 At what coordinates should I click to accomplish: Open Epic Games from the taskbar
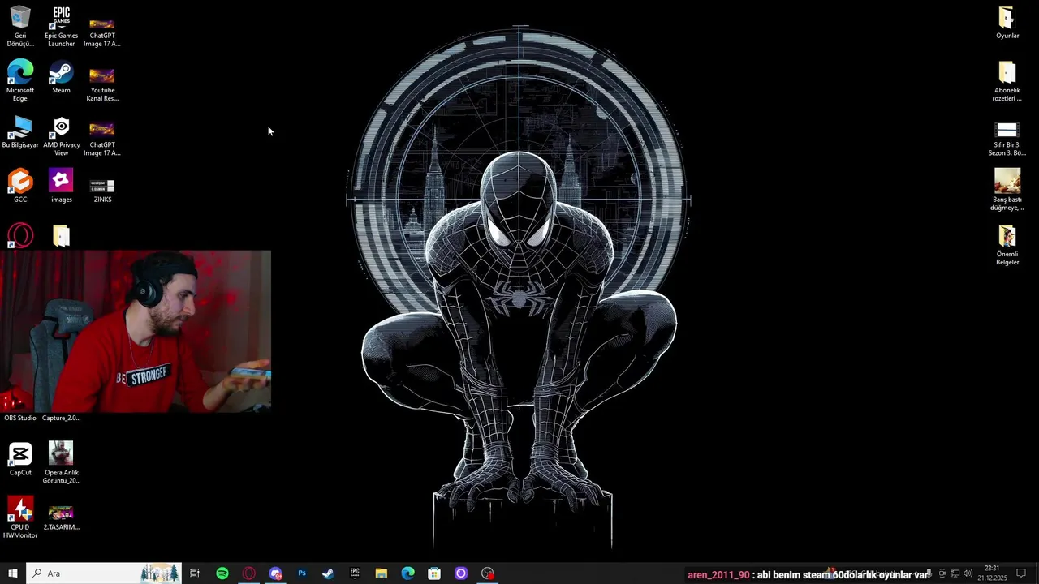pos(355,573)
